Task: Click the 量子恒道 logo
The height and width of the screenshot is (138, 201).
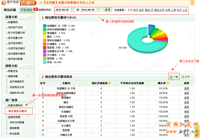Action: [11, 3]
